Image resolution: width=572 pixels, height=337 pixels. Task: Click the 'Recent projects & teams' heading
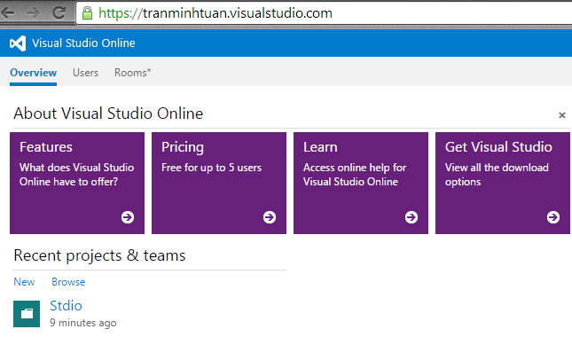click(x=99, y=255)
